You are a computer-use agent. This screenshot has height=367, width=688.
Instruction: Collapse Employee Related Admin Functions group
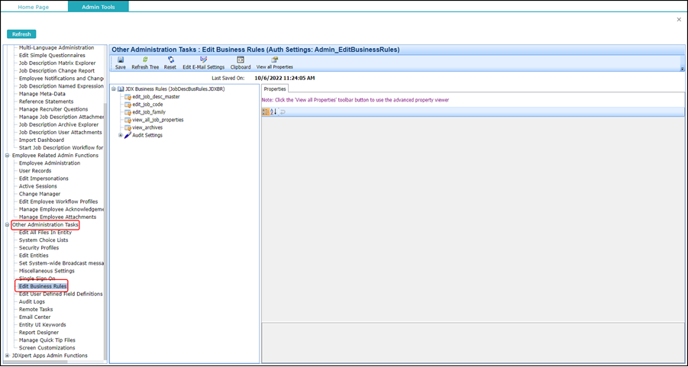point(7,155)
